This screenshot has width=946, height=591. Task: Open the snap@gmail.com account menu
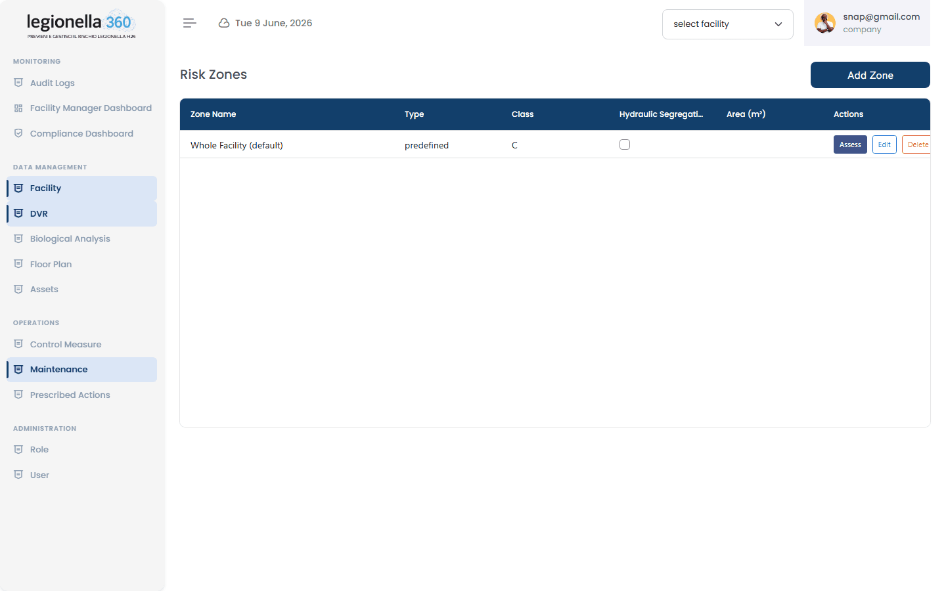coord(867,23)
